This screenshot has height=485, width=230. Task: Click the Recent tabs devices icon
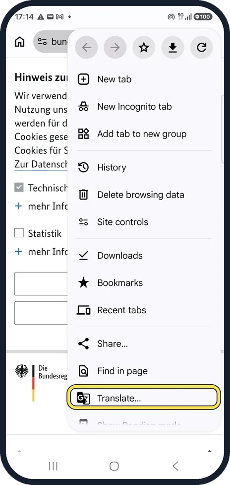(x=83, y=310)
